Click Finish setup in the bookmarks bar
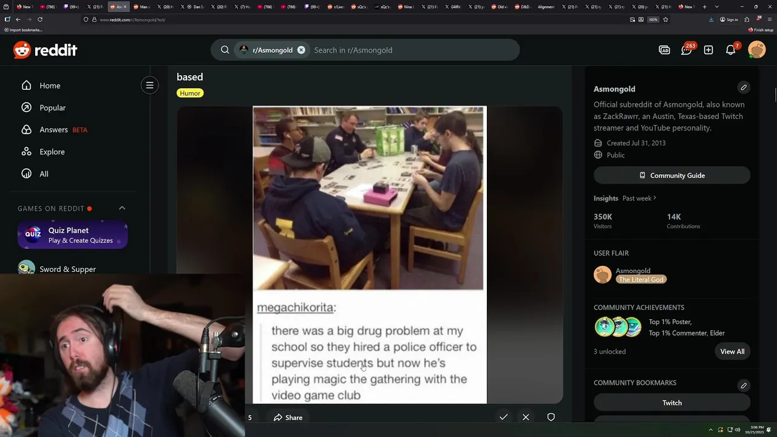 coord(761,30)
